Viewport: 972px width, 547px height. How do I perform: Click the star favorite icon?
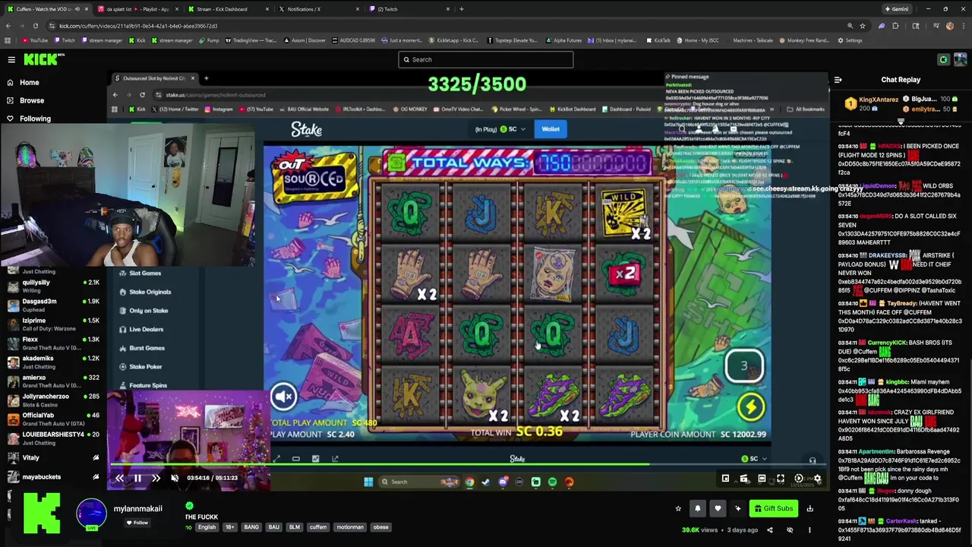tap(678, 508)
